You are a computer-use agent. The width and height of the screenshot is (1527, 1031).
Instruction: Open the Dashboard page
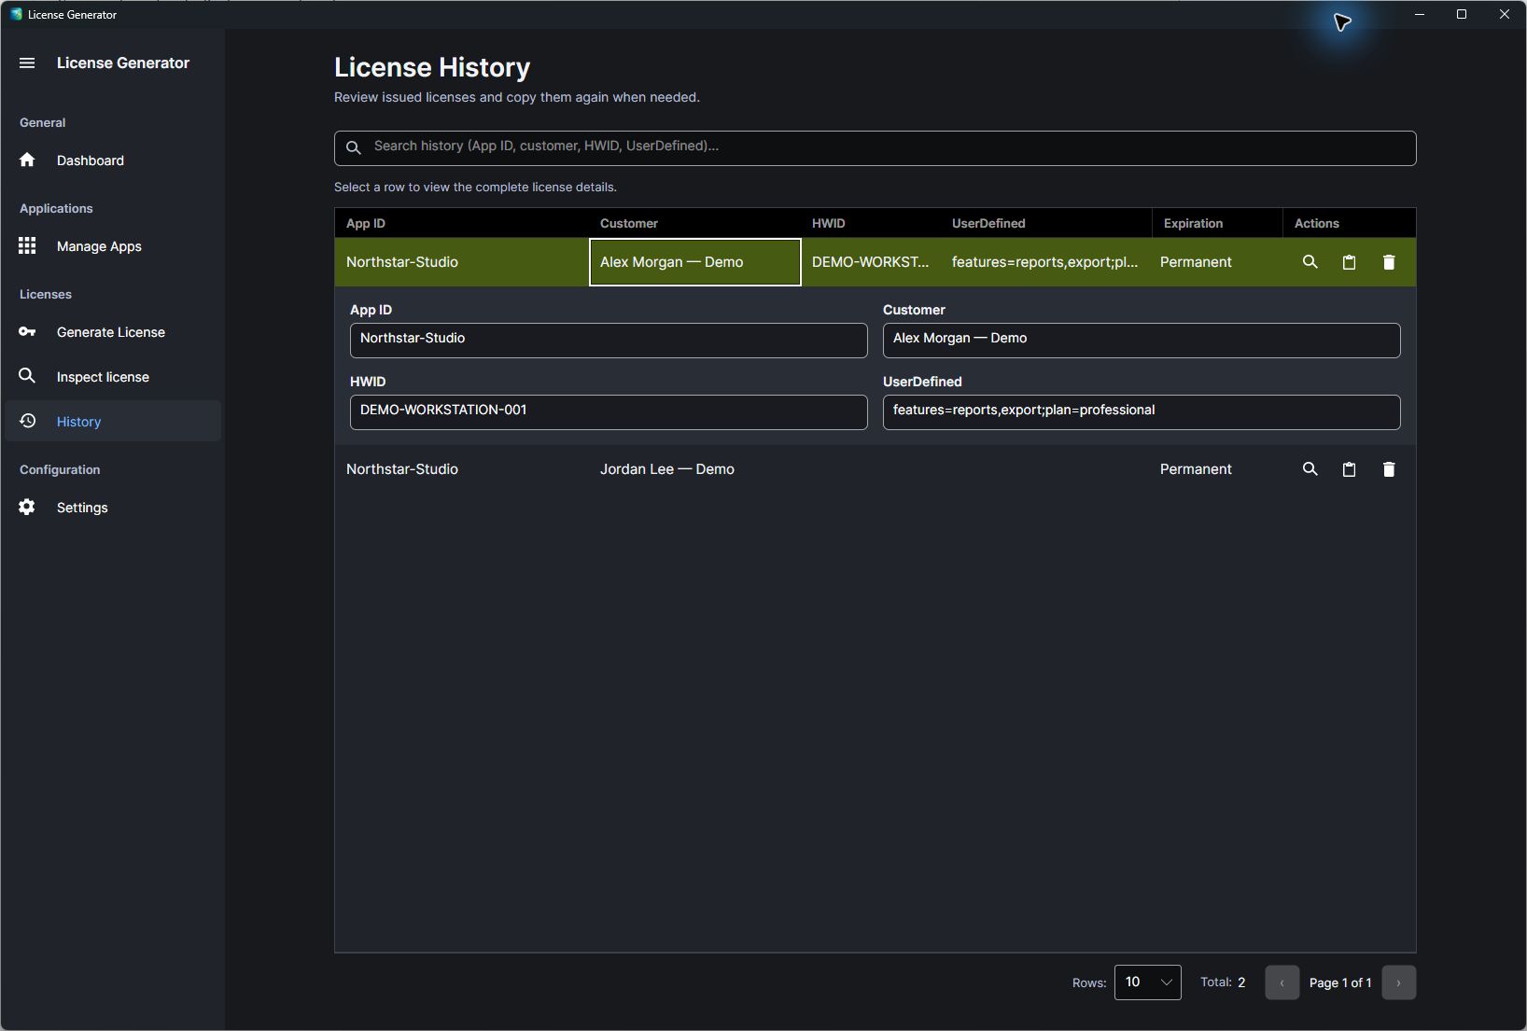click(113, 160)
